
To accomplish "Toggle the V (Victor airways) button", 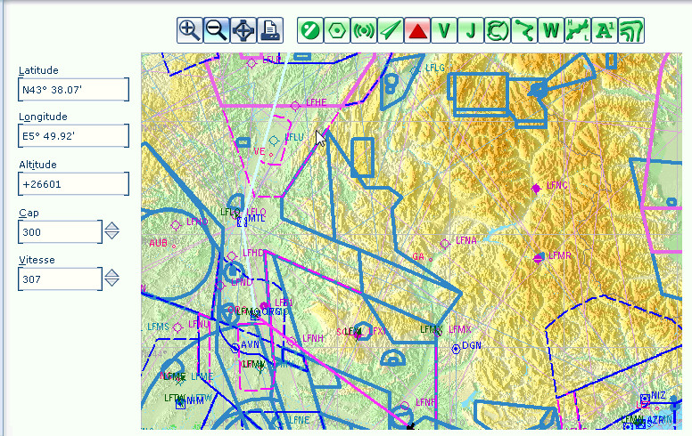I will pos(444,30).
